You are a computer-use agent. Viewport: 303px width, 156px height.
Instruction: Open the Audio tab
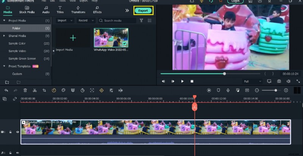click(46, 10)
